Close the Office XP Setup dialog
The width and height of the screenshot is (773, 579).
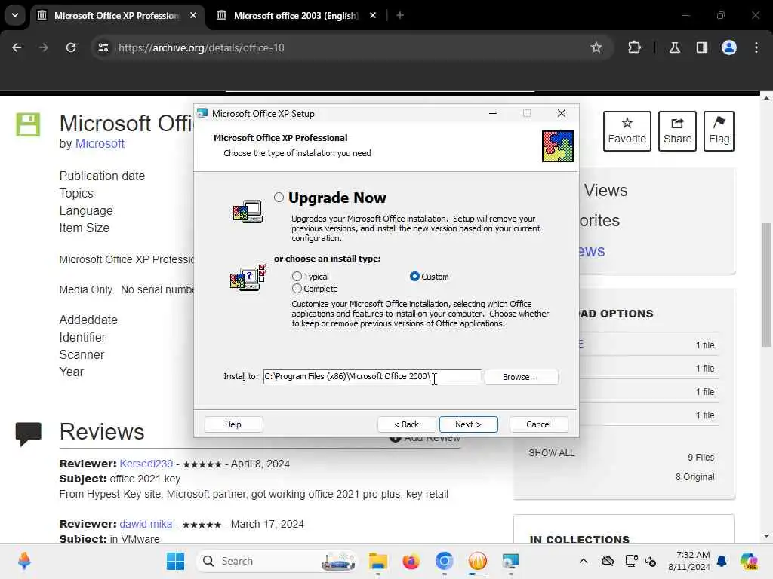[561, 113]
